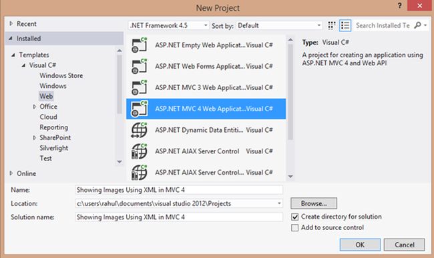The width and height of the screenshot is (434, 258).
Task: Expand the Office tree node
Action: coord(34,107)
